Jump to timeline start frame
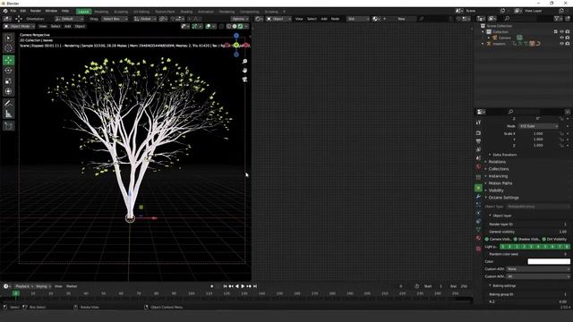This screenshot has height=322, width=573. click(225, 286)
